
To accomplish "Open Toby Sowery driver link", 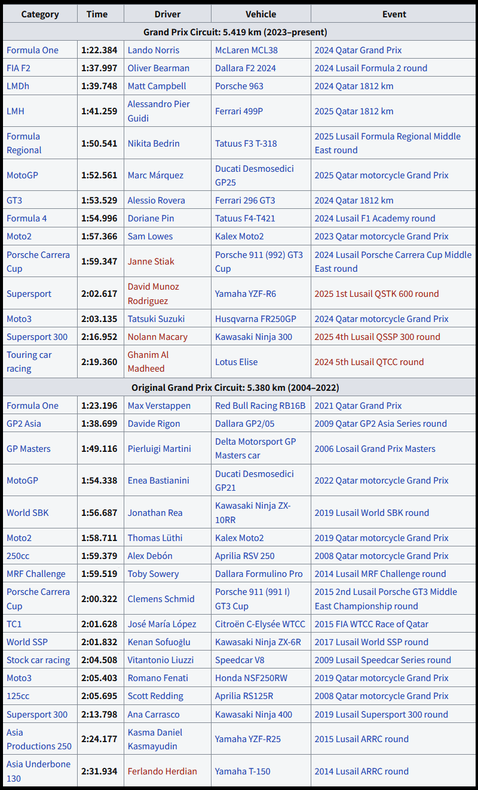I will point(153,574).
